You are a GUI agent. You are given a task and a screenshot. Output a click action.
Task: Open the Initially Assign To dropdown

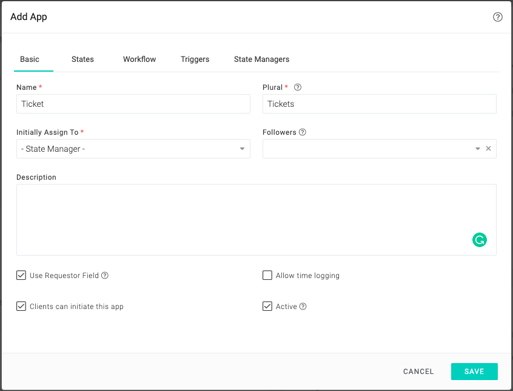point(133,149)
